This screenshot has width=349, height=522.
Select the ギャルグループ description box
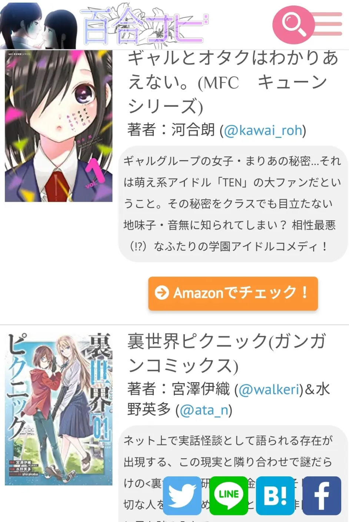[x=233, y=203]
